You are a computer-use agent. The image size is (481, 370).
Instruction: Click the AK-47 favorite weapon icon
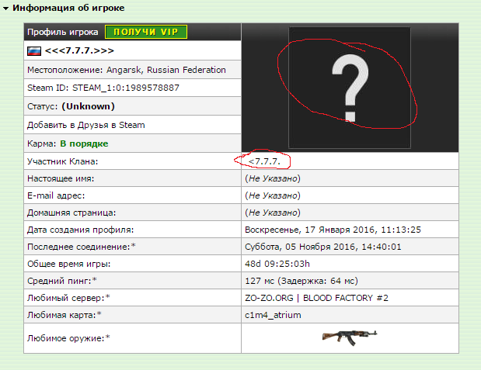[349, 337]
